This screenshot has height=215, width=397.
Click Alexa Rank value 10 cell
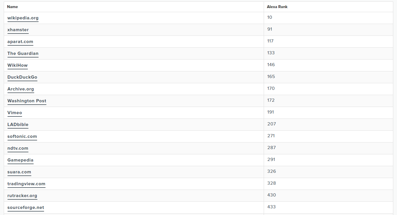(330, 18)
